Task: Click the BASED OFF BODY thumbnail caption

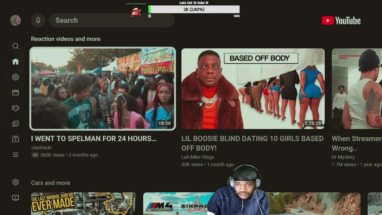Action: point(261,58)
